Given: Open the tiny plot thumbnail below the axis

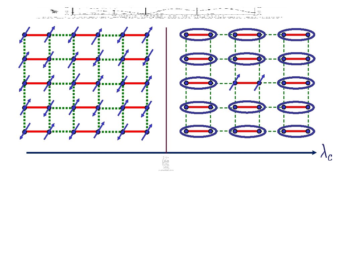Looking at the screenshot, I should click(x=166, y=163).
